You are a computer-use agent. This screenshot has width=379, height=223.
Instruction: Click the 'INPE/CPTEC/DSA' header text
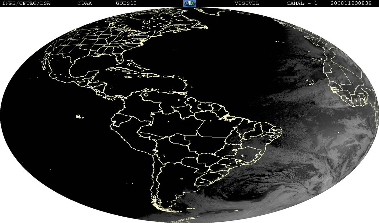coord(26,3)
